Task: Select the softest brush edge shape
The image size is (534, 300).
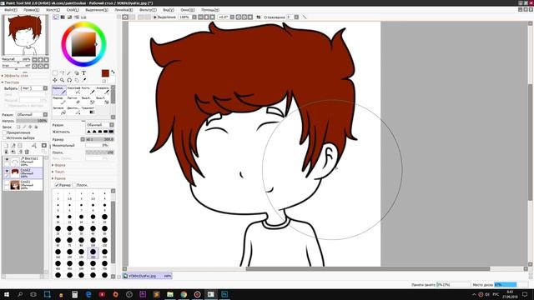Action: click(88, 132)
